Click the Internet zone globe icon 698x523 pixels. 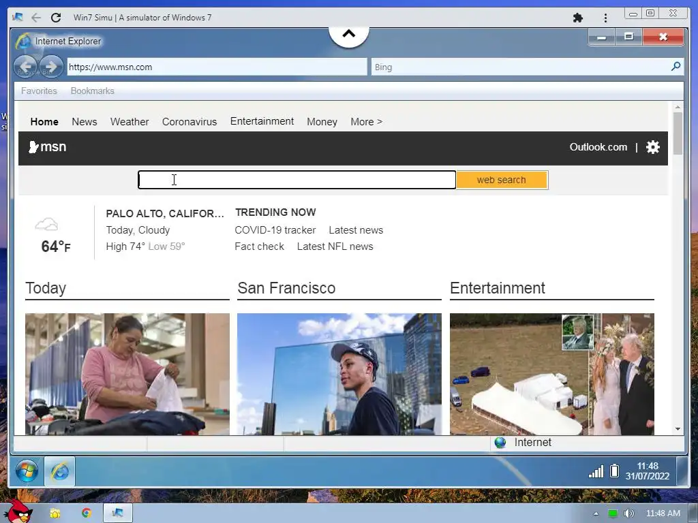[x=500, y=443]
